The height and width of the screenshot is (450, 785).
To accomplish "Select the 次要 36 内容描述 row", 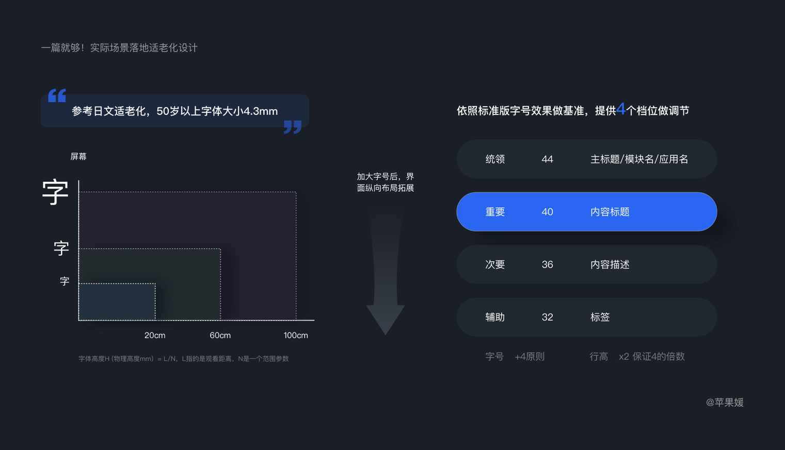I will [x=586, y=264].
